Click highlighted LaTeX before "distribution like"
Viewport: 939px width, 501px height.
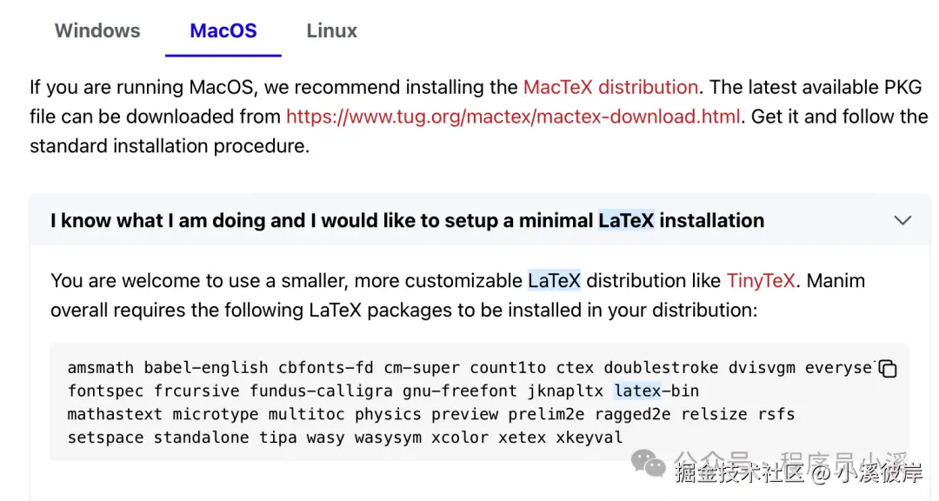point(556,281)
